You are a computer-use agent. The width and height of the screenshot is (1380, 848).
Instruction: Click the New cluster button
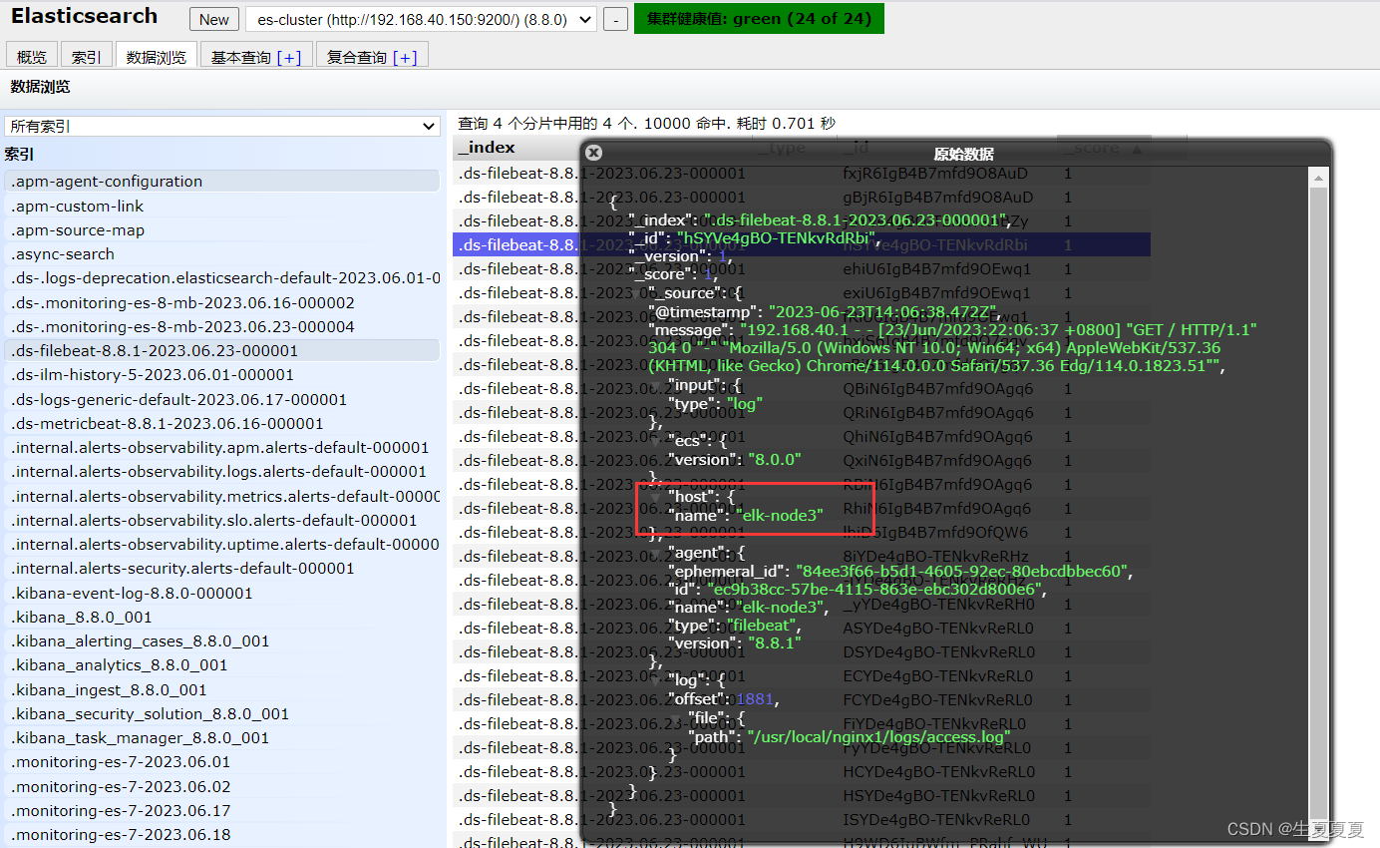coord(214,19)
